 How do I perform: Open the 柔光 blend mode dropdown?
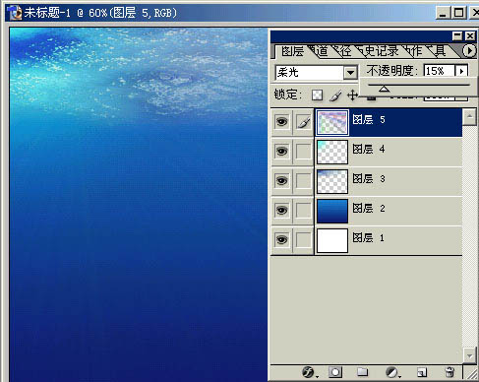350,73
